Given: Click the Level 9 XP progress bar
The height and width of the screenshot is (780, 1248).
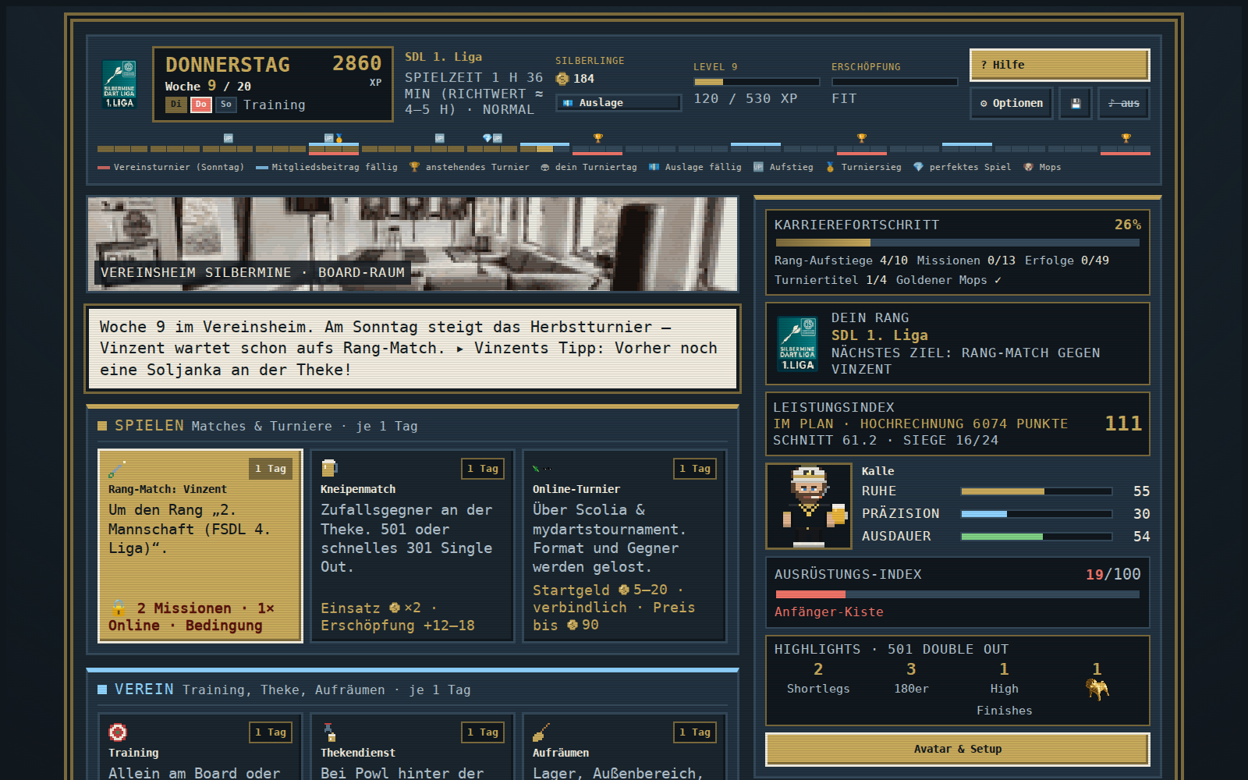Looking at the screenshot, I should pos(757,82).
